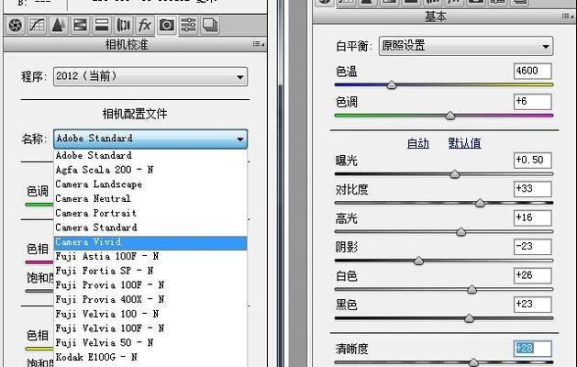Click the 色温 value field 4600

[532, 71]
